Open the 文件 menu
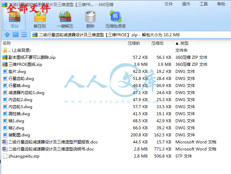This screenshot has height=174, width=231. pos(168,4)
